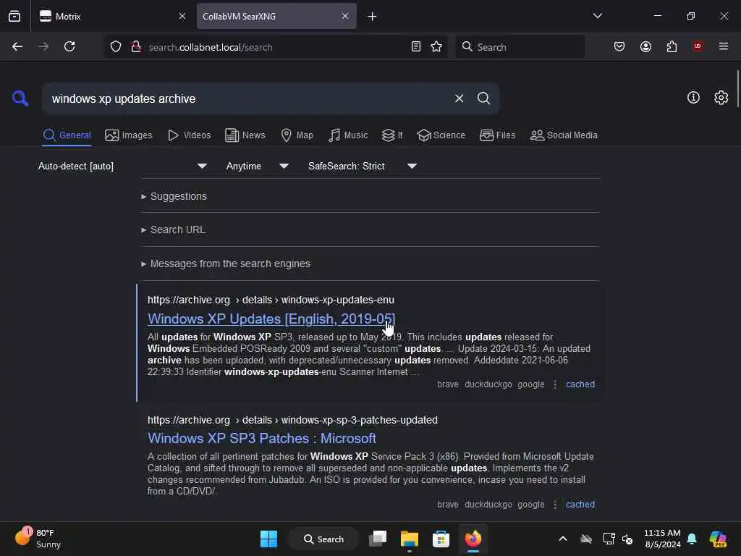The image size is (741, 556).
Task: Switch to Videos search category
Action: click(189, 135)
